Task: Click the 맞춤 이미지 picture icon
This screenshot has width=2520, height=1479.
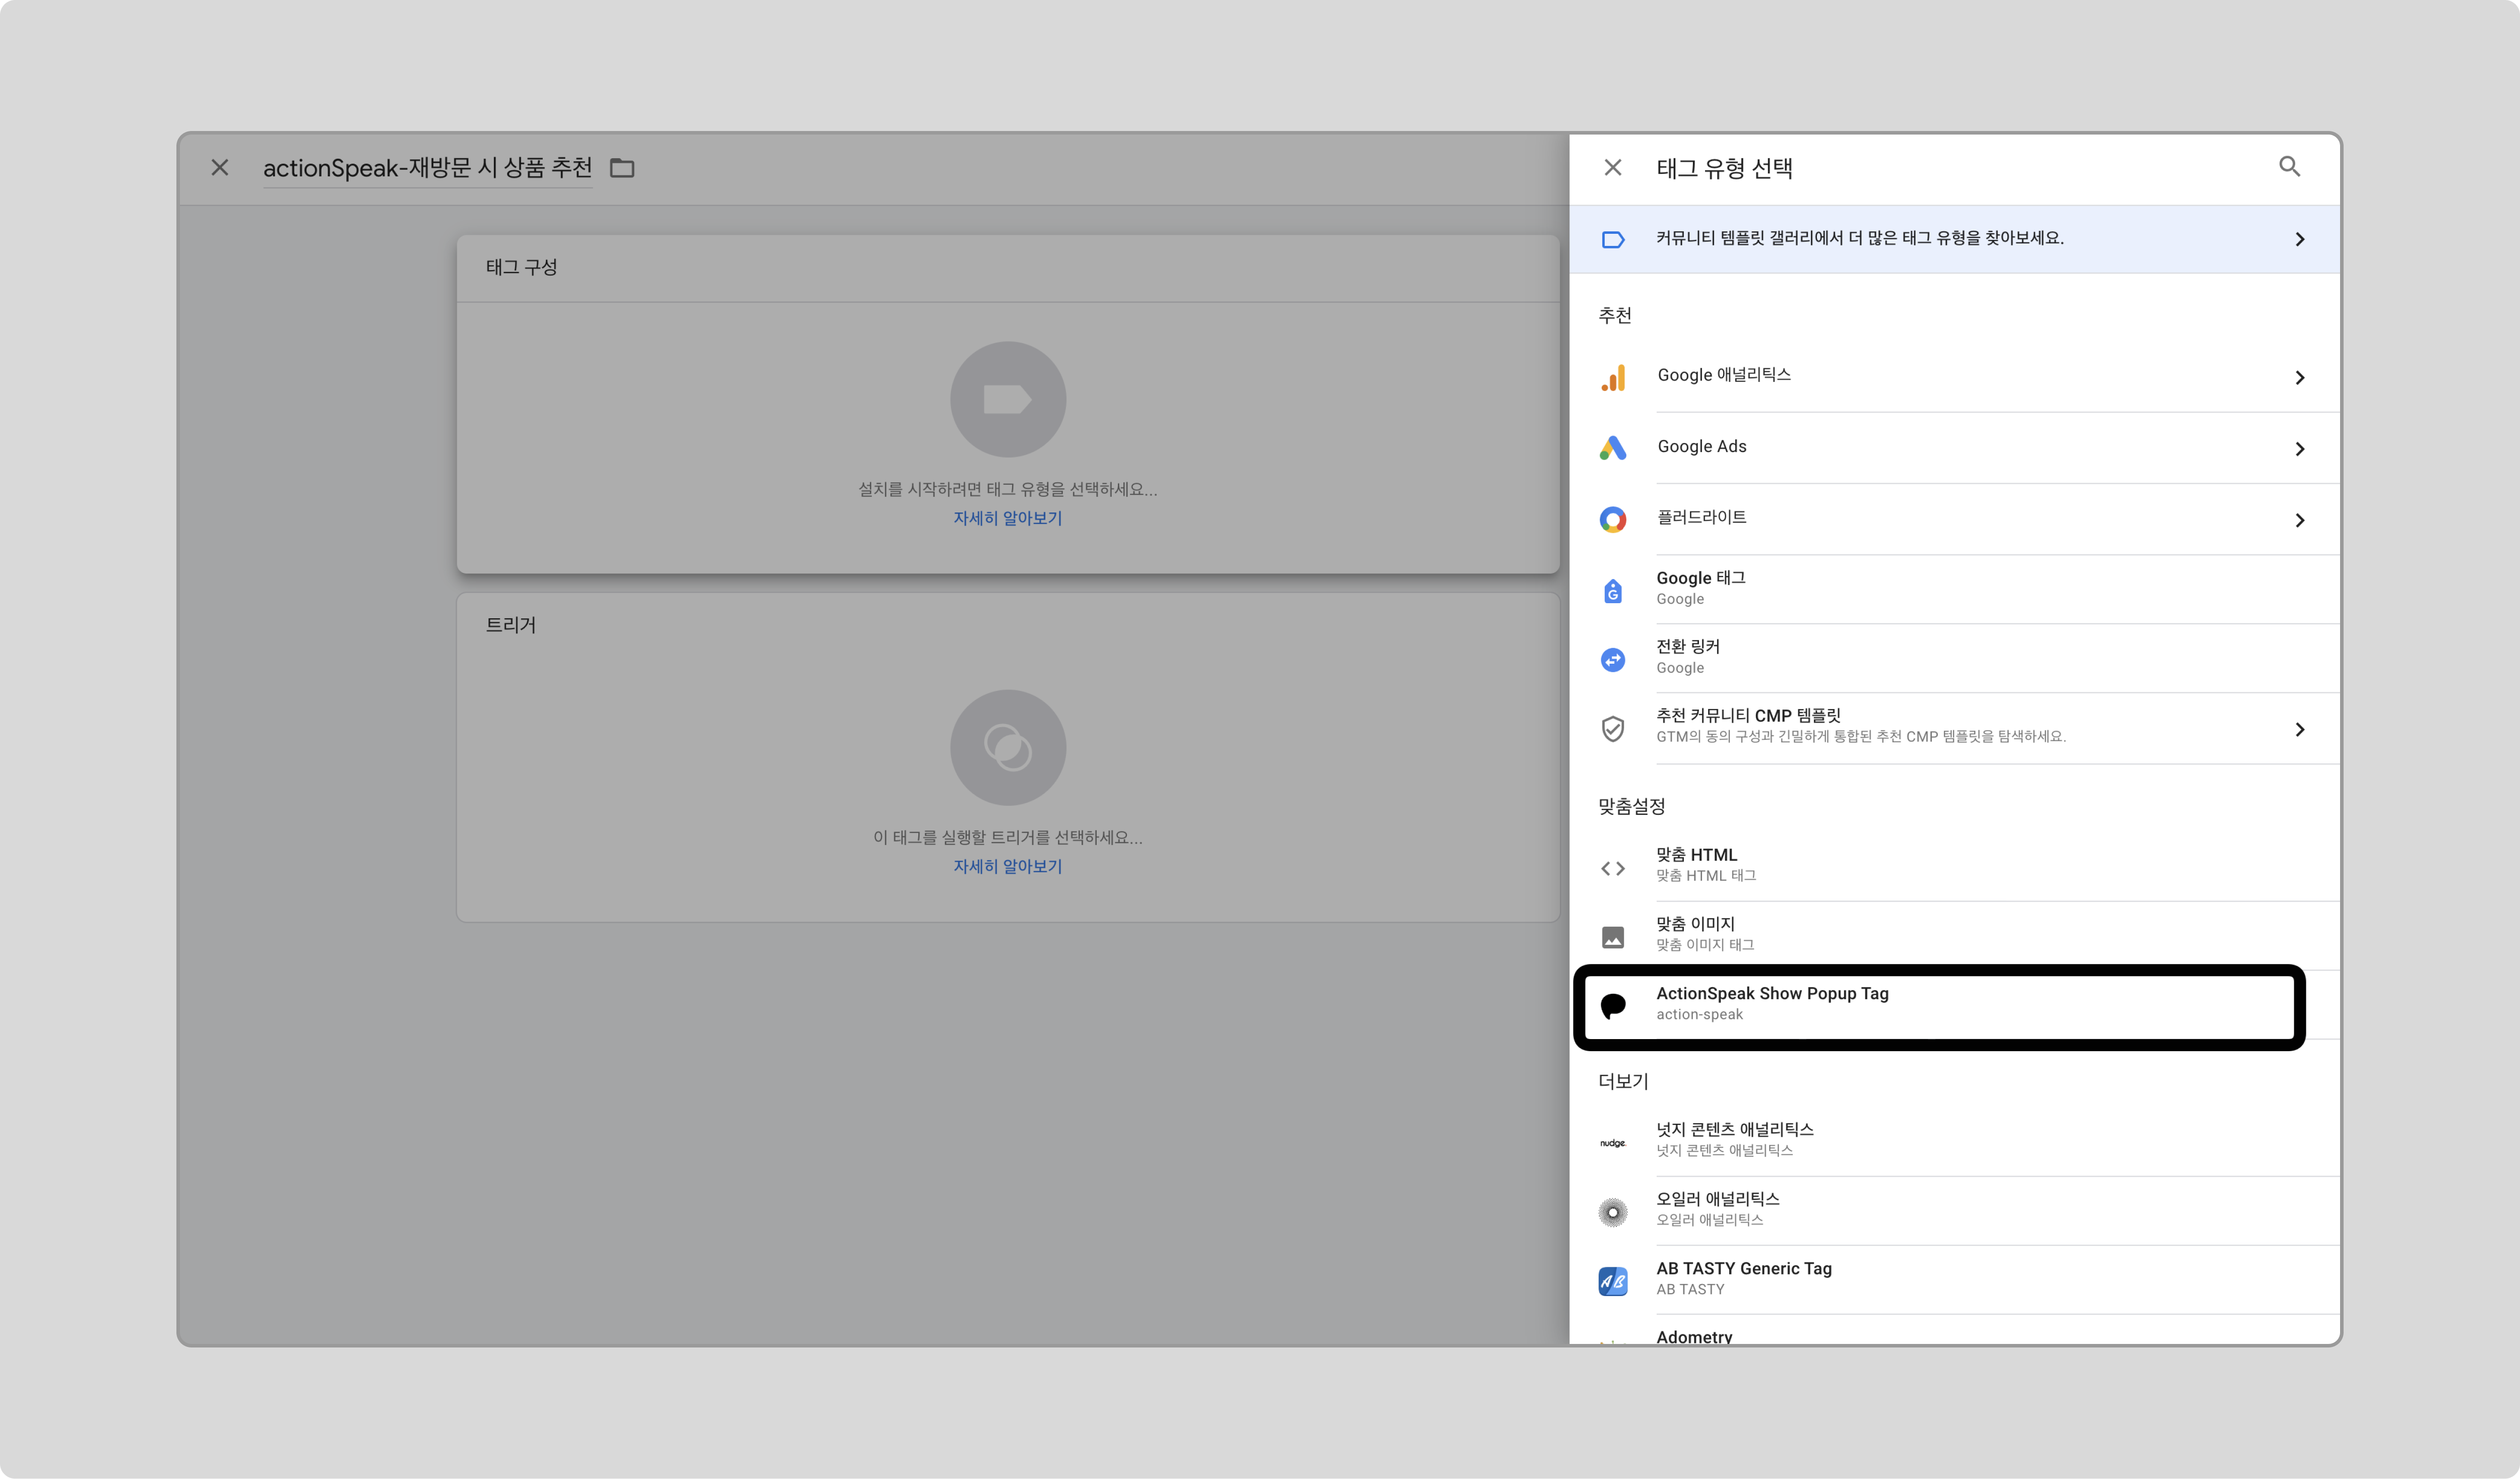Action: (1613, 937)
